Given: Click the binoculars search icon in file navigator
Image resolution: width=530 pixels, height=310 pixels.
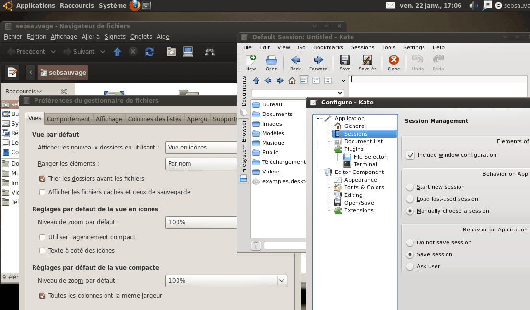Looking at the screenshot, I should coord(210,52).
